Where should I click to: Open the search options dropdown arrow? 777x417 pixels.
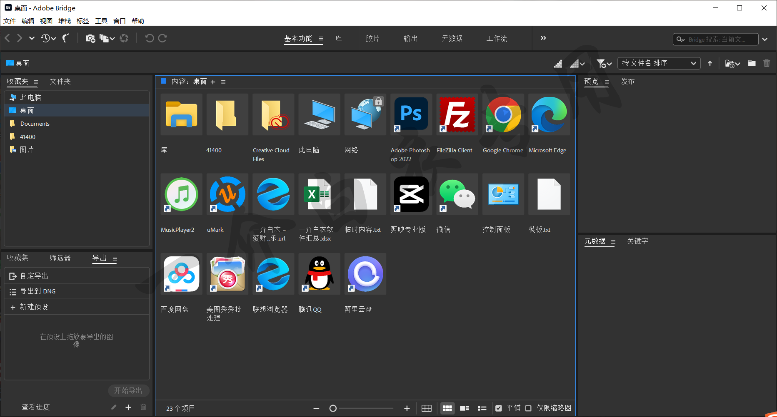[x=765, y=39]
